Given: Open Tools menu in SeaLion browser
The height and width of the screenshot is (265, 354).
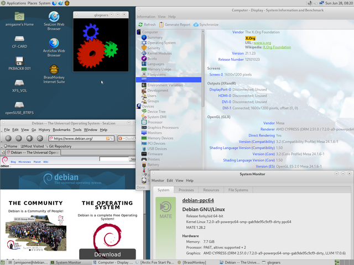Looking at the screenshot, I should (x=77, y=130).
